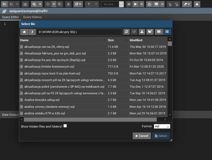Select file Analiza koszyka usług.sql
The width and height of the screenshot is (212, 160).
pos(42,100)
